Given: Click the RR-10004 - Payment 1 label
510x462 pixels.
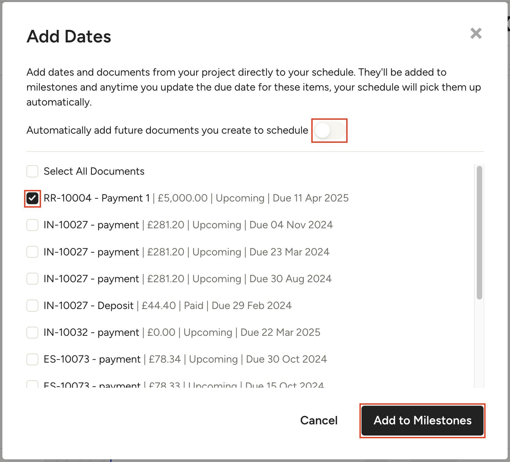Looking at the screenshot, I should click(x=97, y=198).
